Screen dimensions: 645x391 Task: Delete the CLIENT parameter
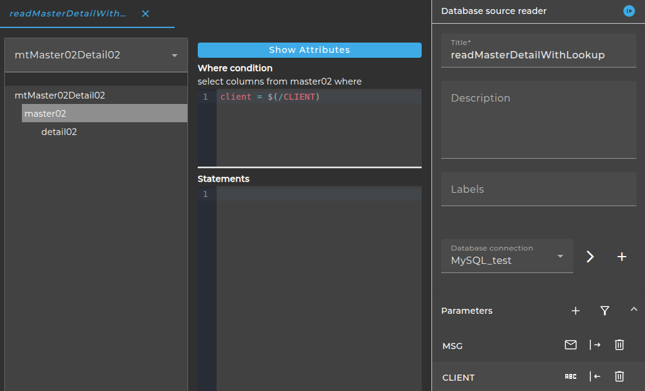tap(619, 376)
